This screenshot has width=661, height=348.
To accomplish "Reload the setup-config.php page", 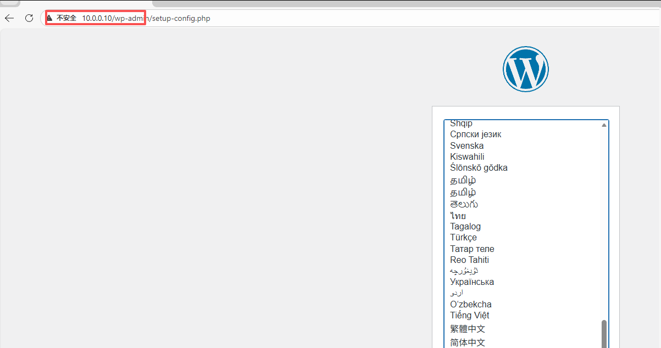I will pos(29,18).
